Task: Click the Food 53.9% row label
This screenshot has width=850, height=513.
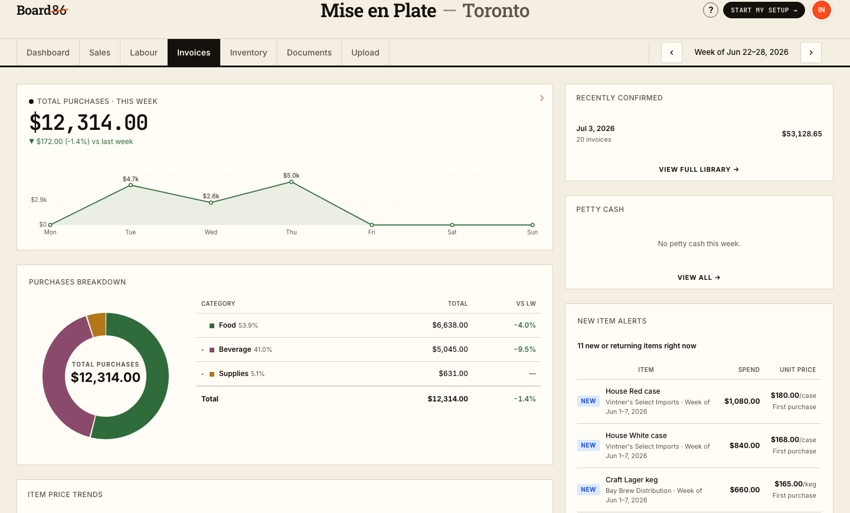Action: coord(238,325)
